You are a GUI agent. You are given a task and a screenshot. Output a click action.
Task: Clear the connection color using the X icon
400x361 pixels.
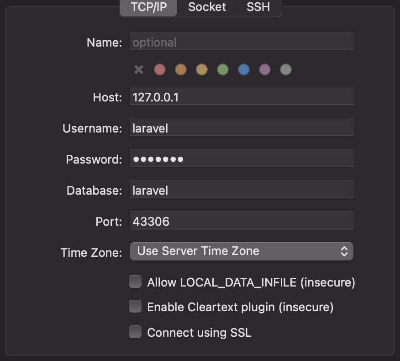[138, 69]
